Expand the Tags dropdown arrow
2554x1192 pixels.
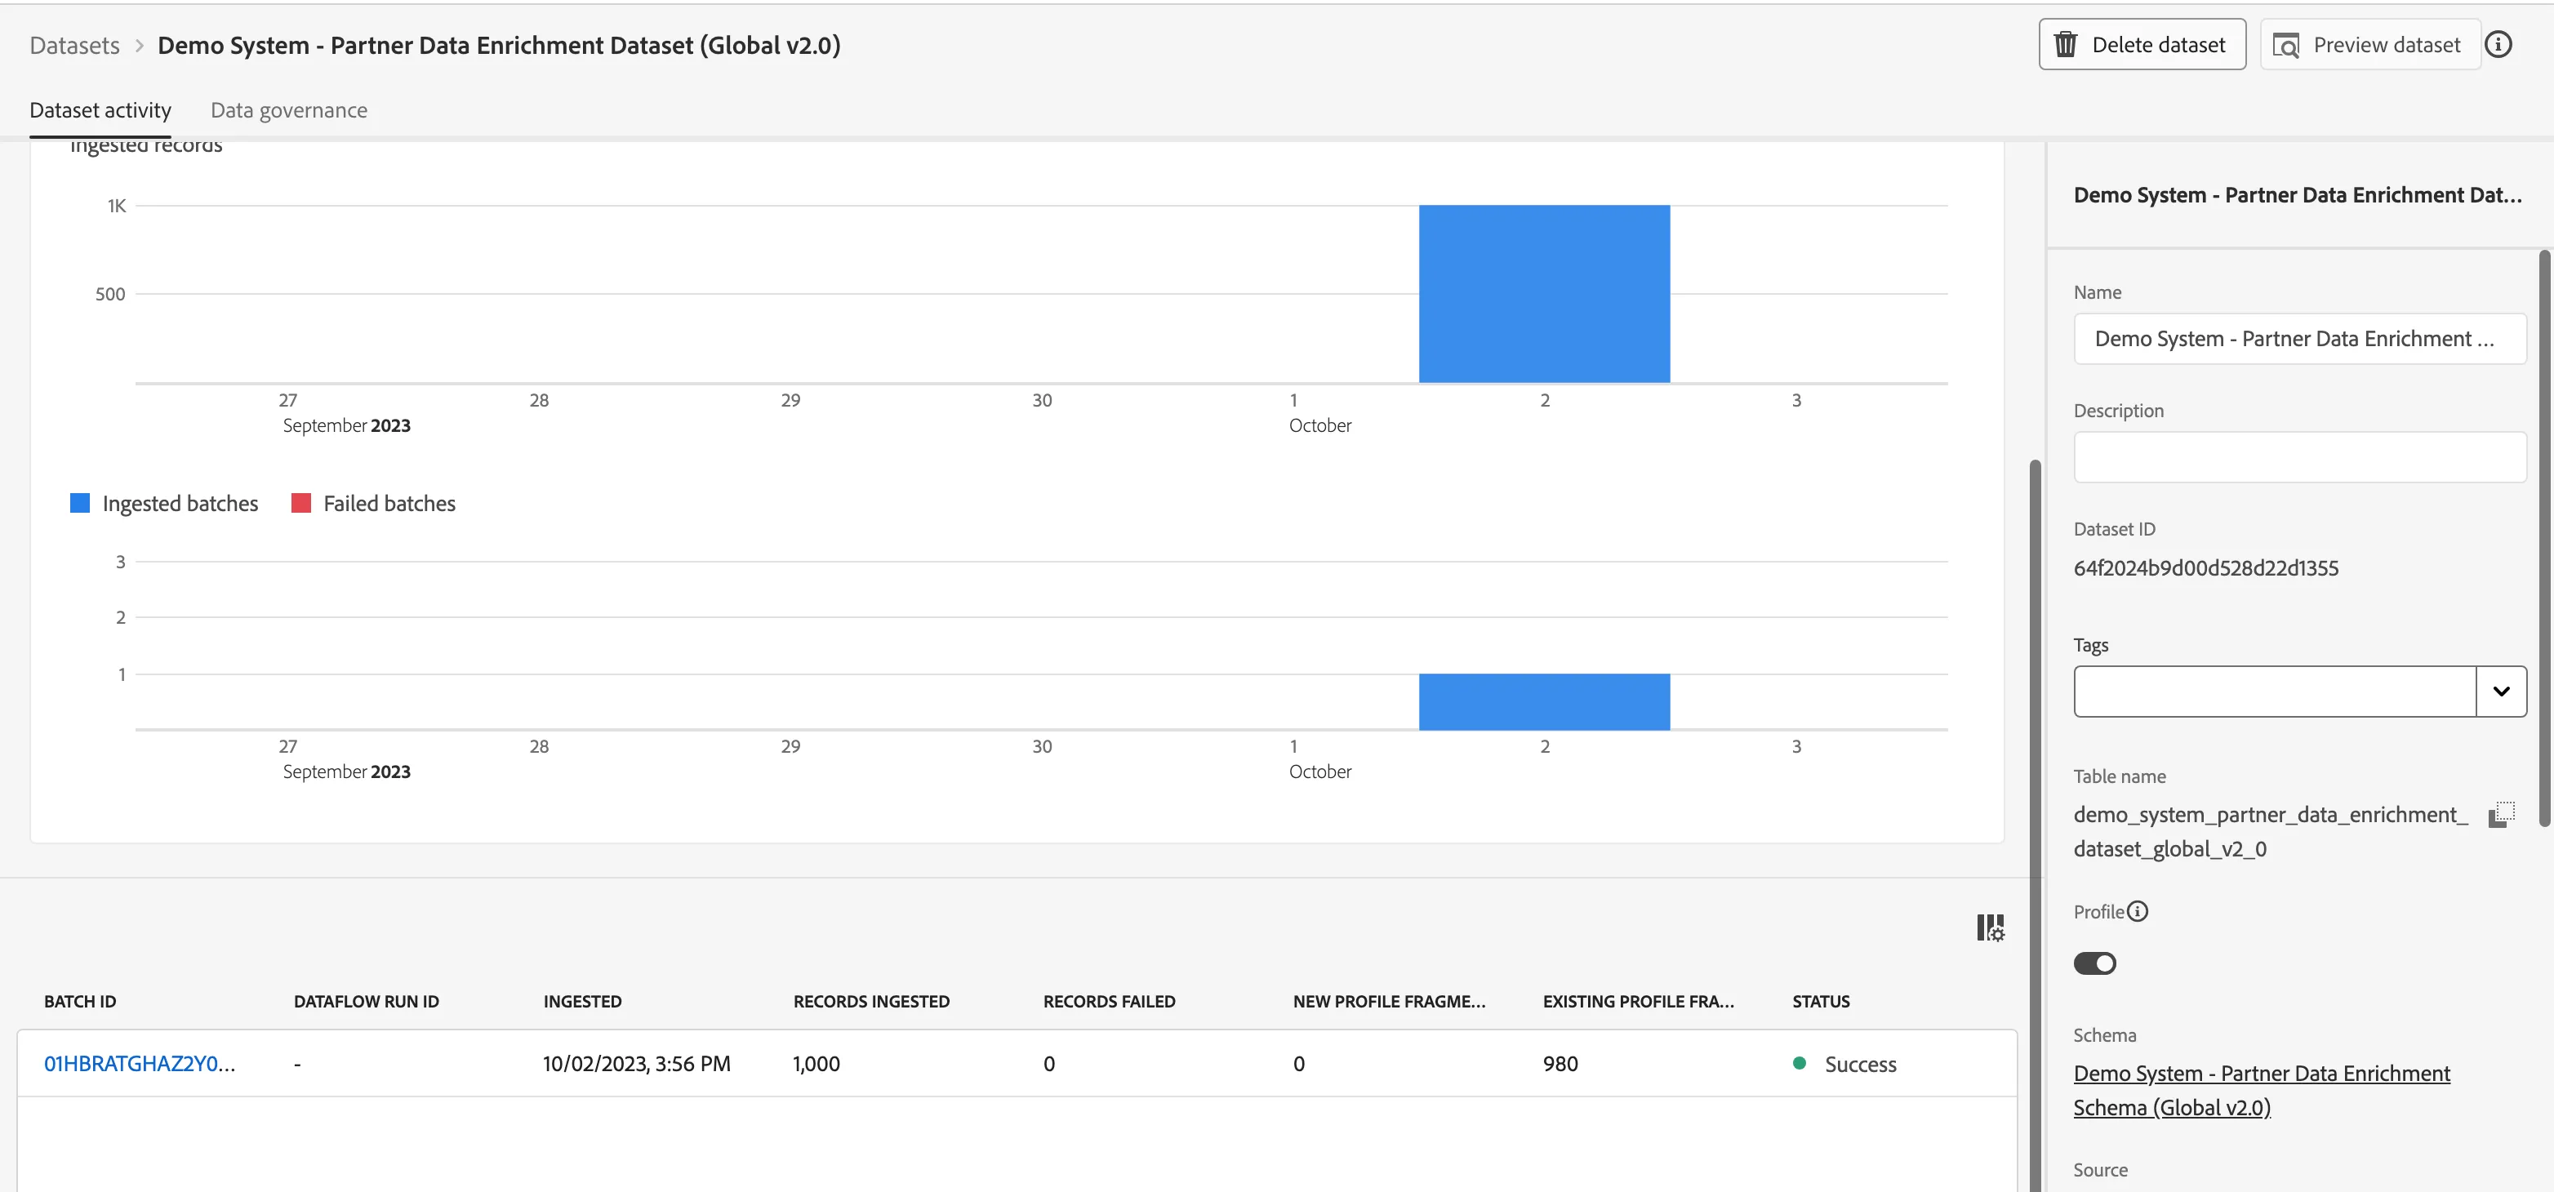pyautogui.click(x=2500, y=692)
